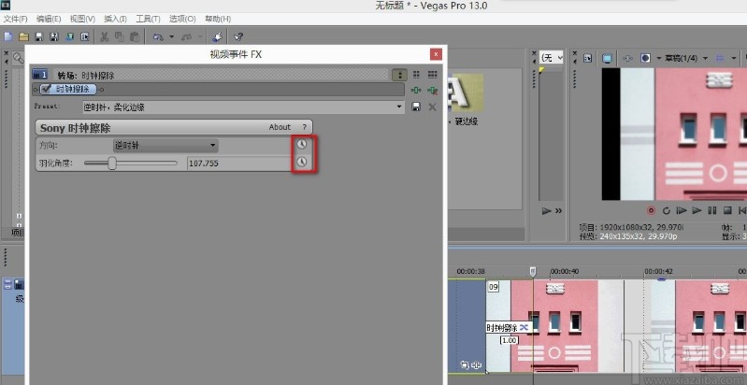The image size is (747, 385).
Task: Click the ? help button beside About
Action: (305, 127)
